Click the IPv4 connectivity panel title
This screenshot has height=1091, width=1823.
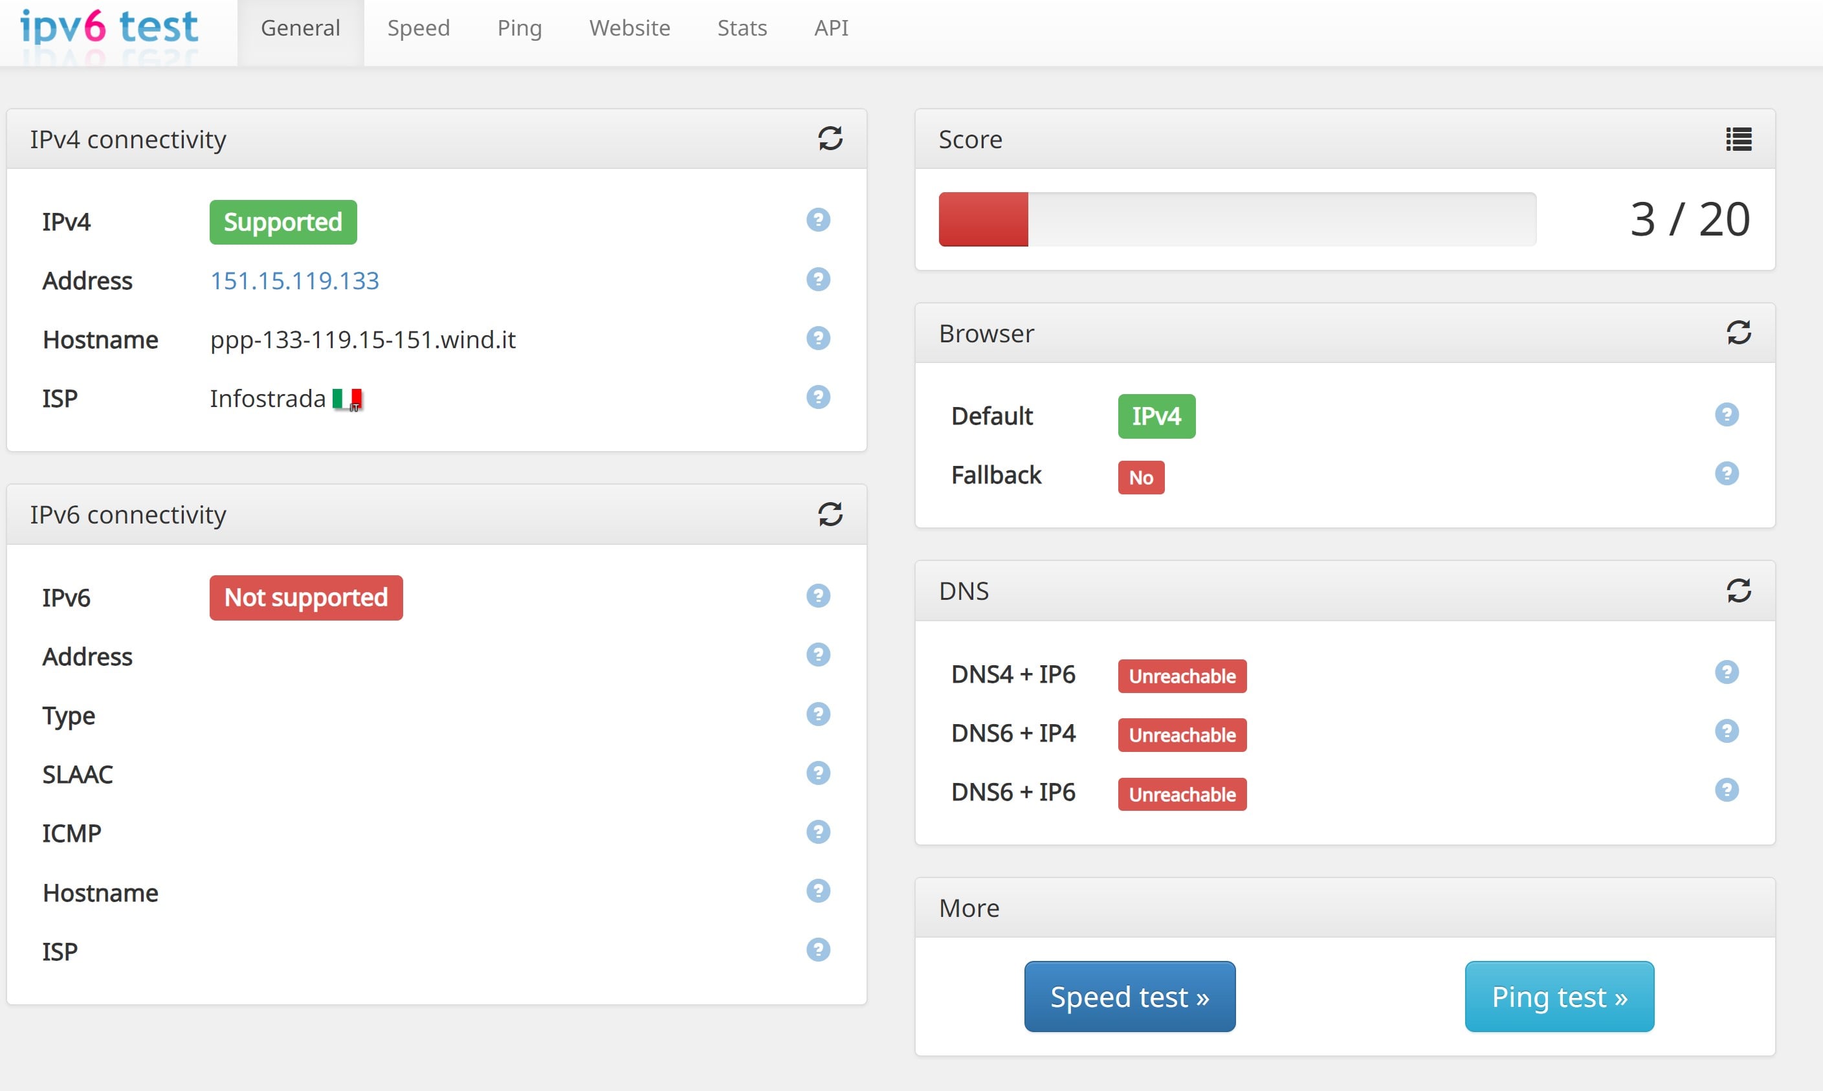tap(128, 140)
